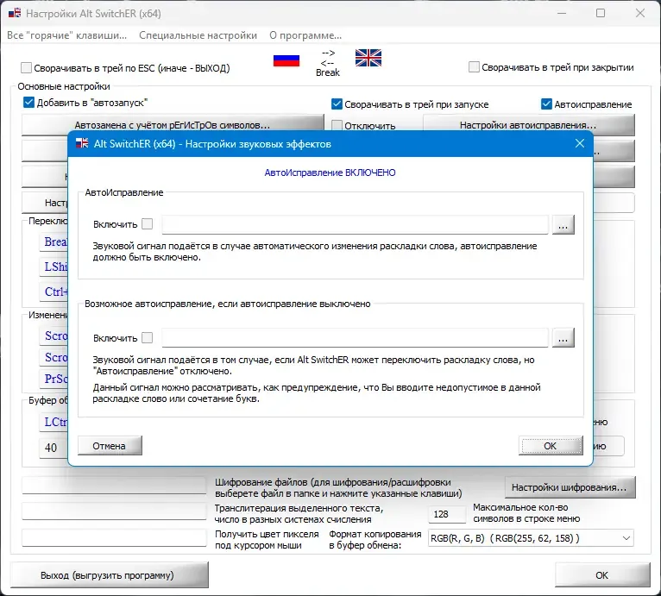The image size is (661, 596).
Task: Open Настройки шифрования button
Action: tap(570, 487)
